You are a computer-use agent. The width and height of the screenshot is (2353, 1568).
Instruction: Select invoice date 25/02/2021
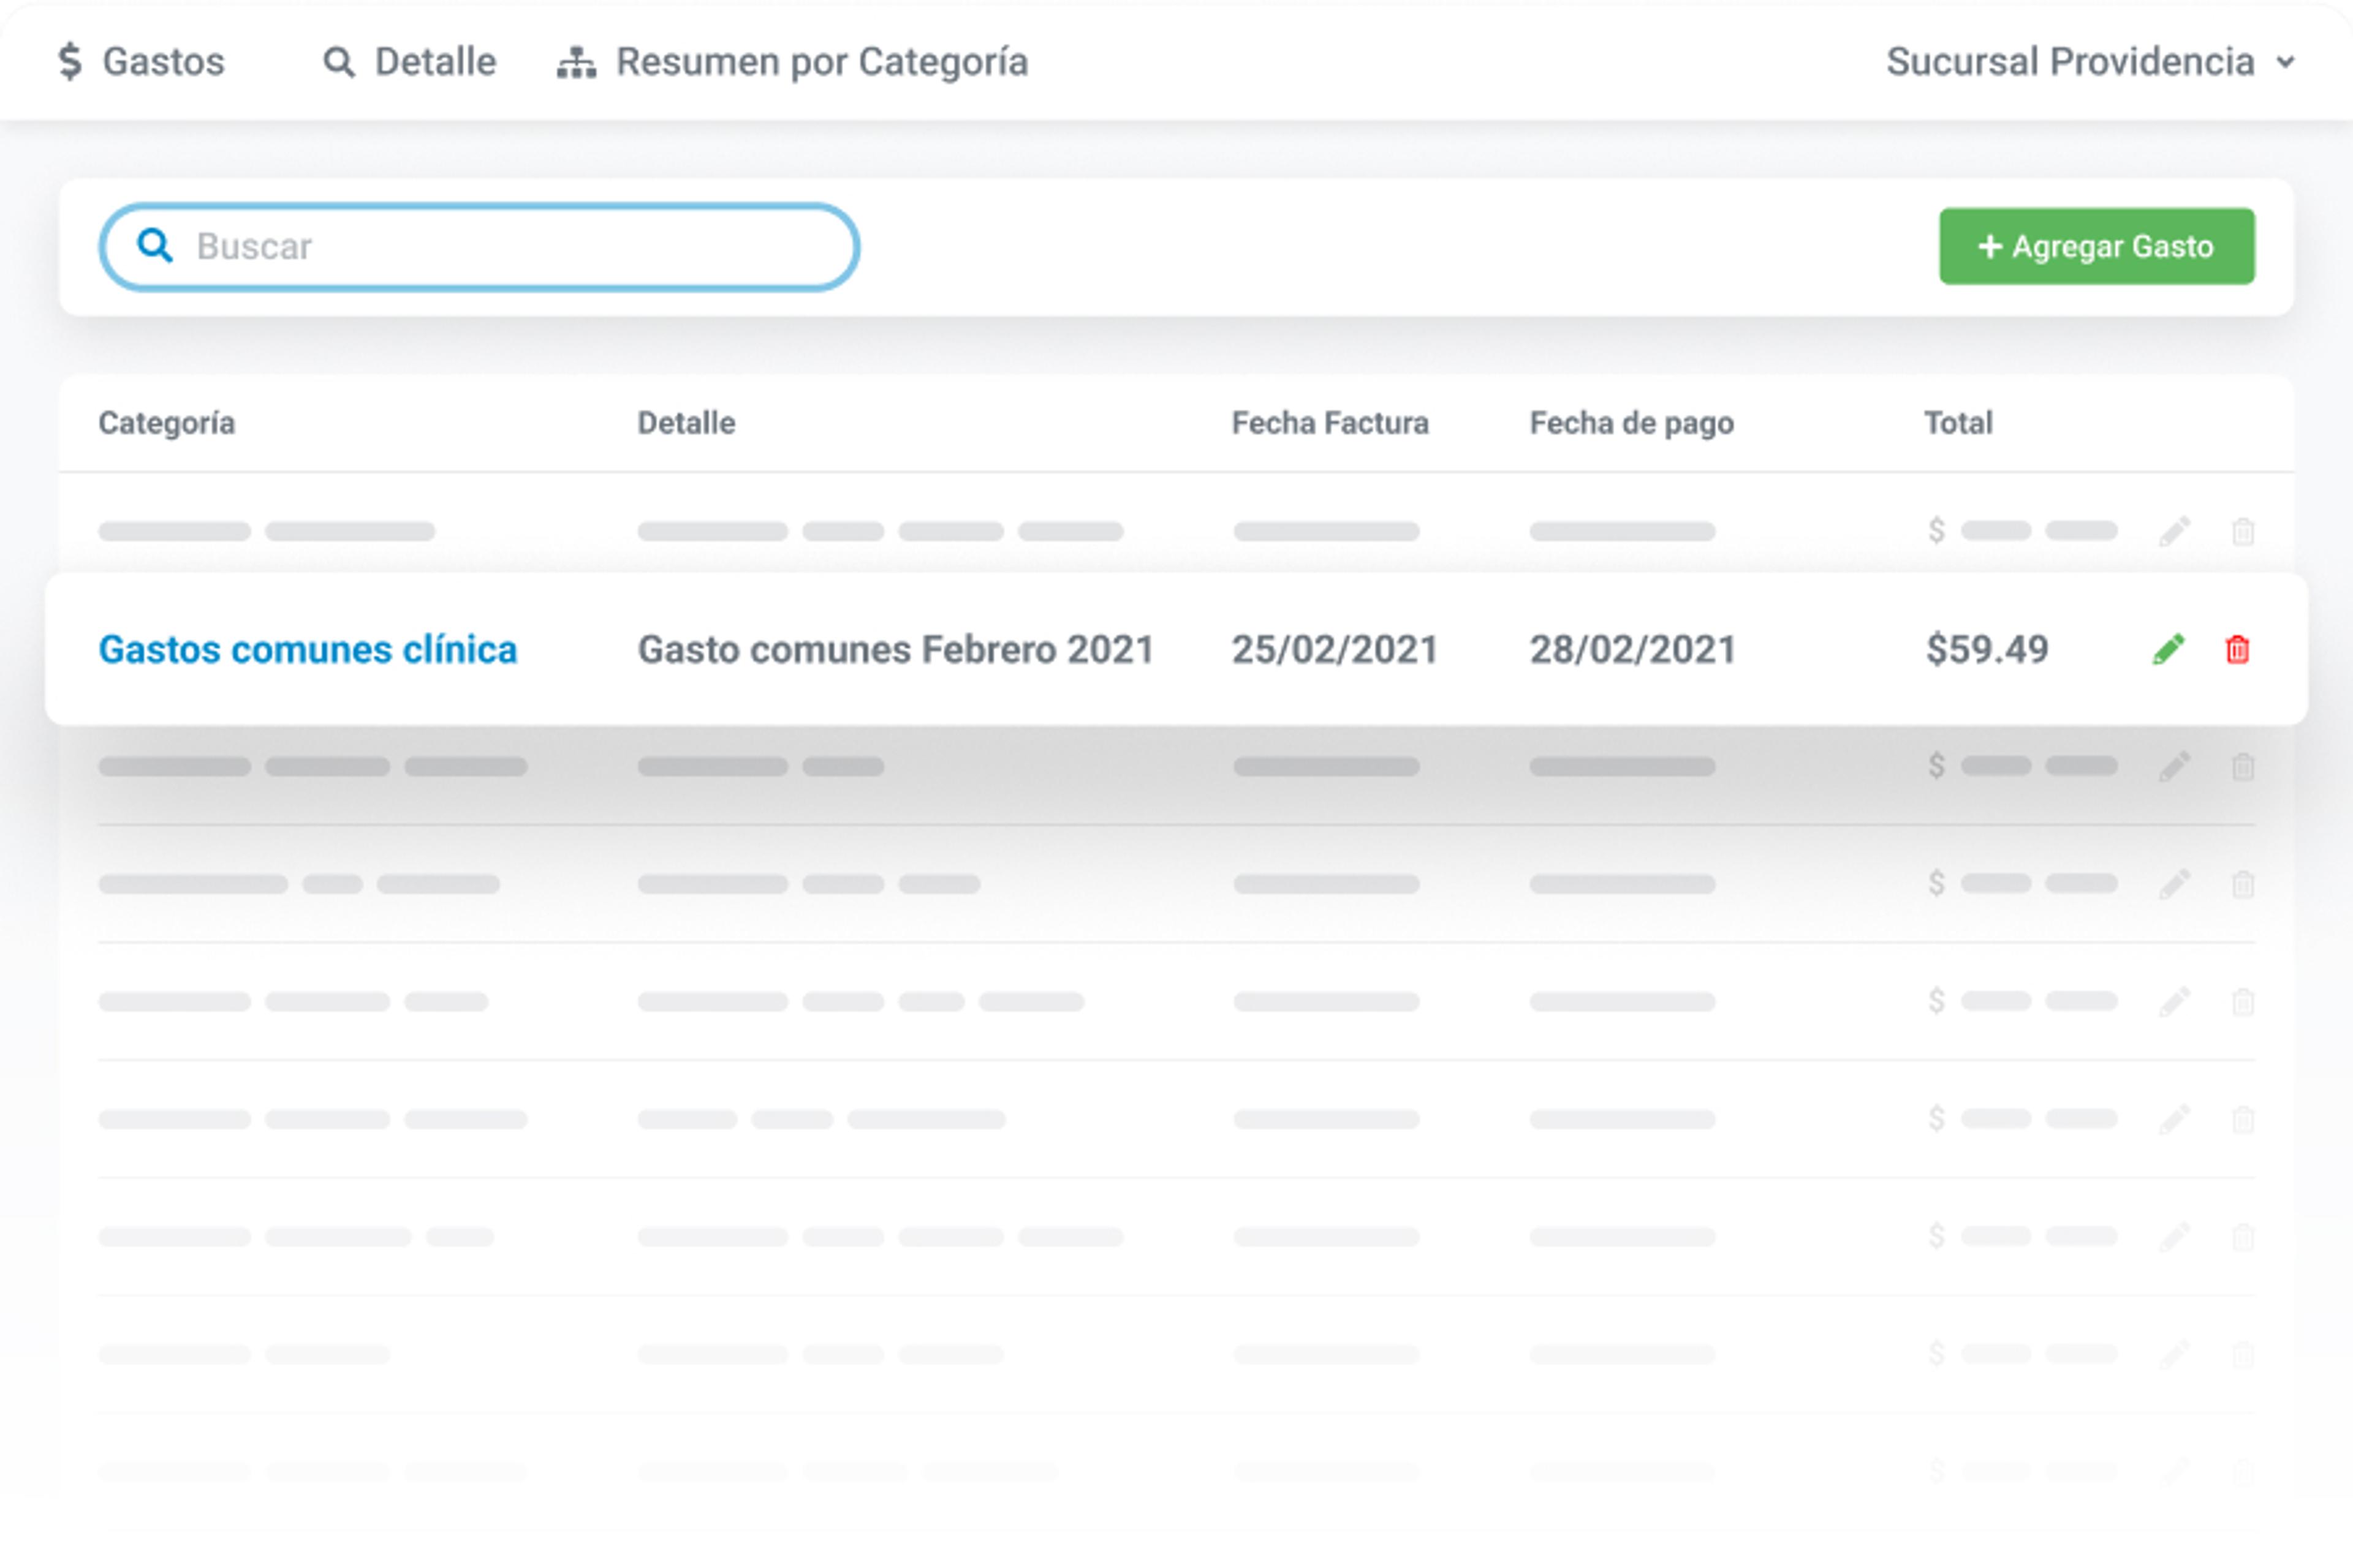click(x=1335, y=650)
